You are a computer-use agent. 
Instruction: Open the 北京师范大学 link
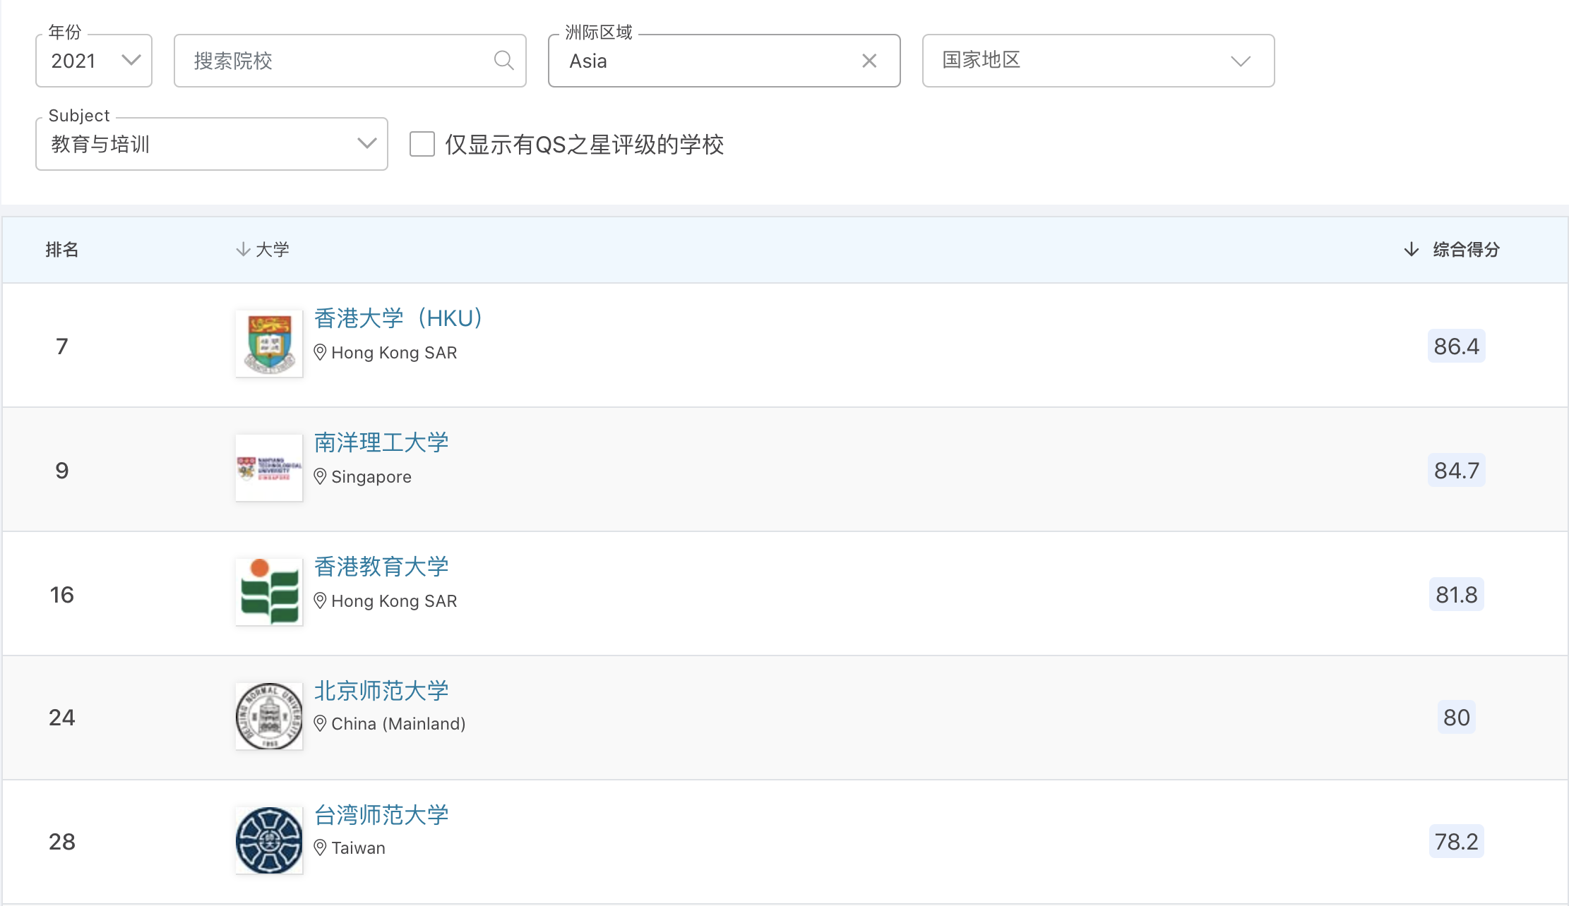tap(381, 691)
